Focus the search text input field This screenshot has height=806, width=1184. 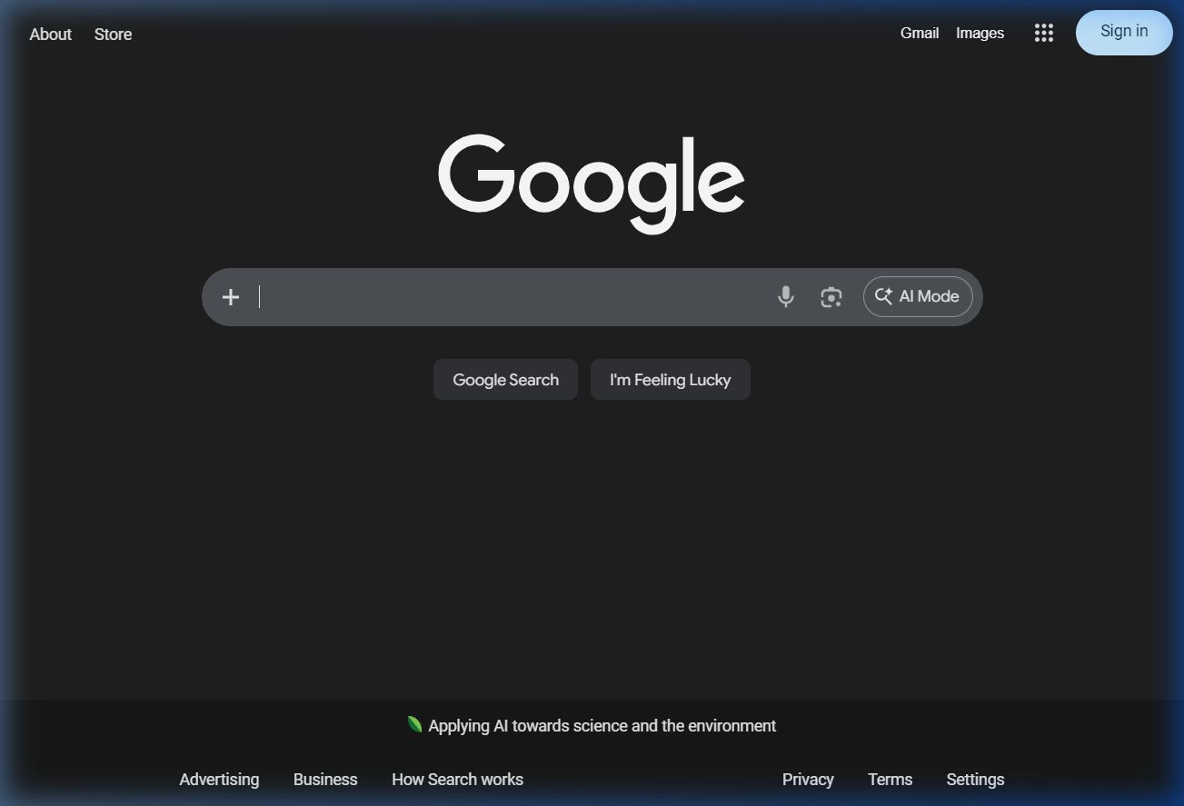pos(509,297)
